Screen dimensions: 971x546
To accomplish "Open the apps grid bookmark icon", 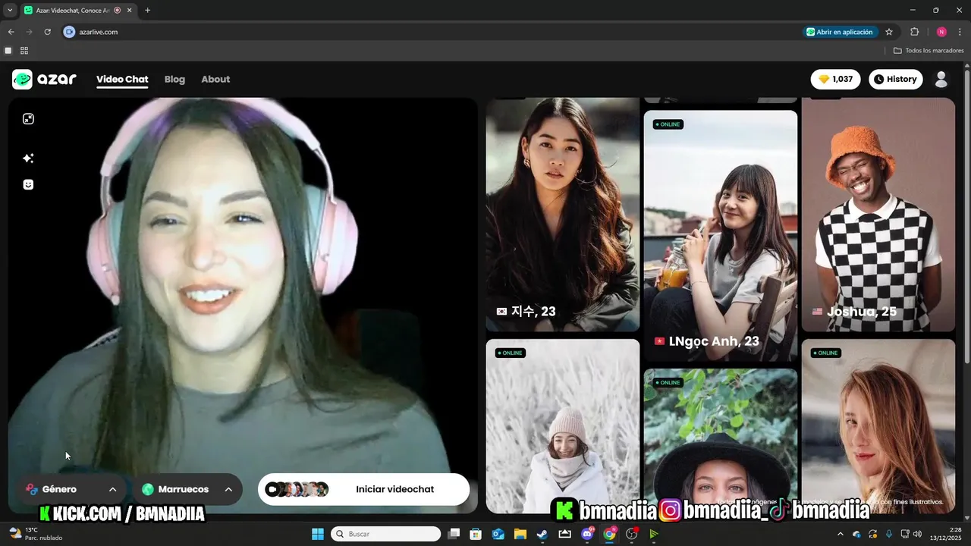I will tap(24, 51).
